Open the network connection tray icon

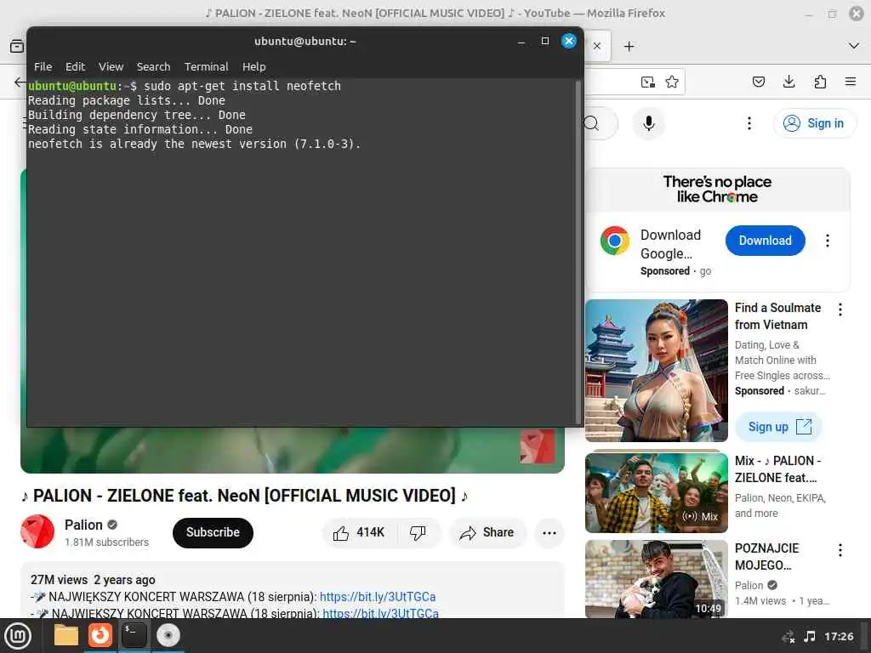[x=788, y=637]
